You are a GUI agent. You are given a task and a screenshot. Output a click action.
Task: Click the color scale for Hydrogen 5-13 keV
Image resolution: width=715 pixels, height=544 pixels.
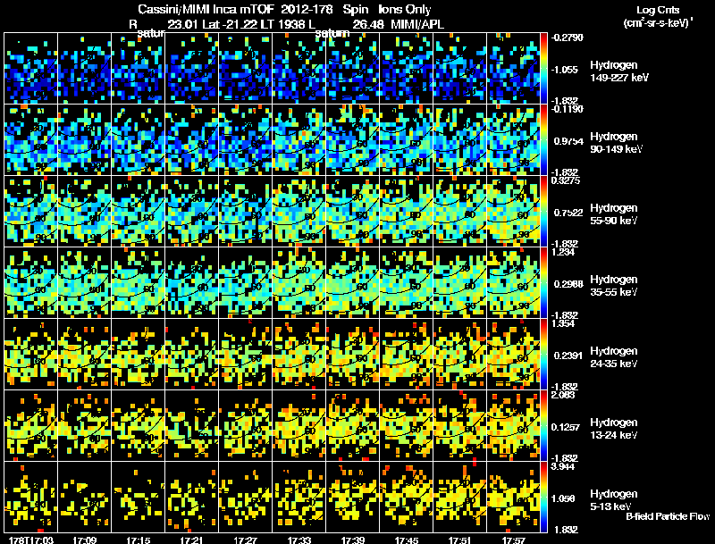pos(543,497)
